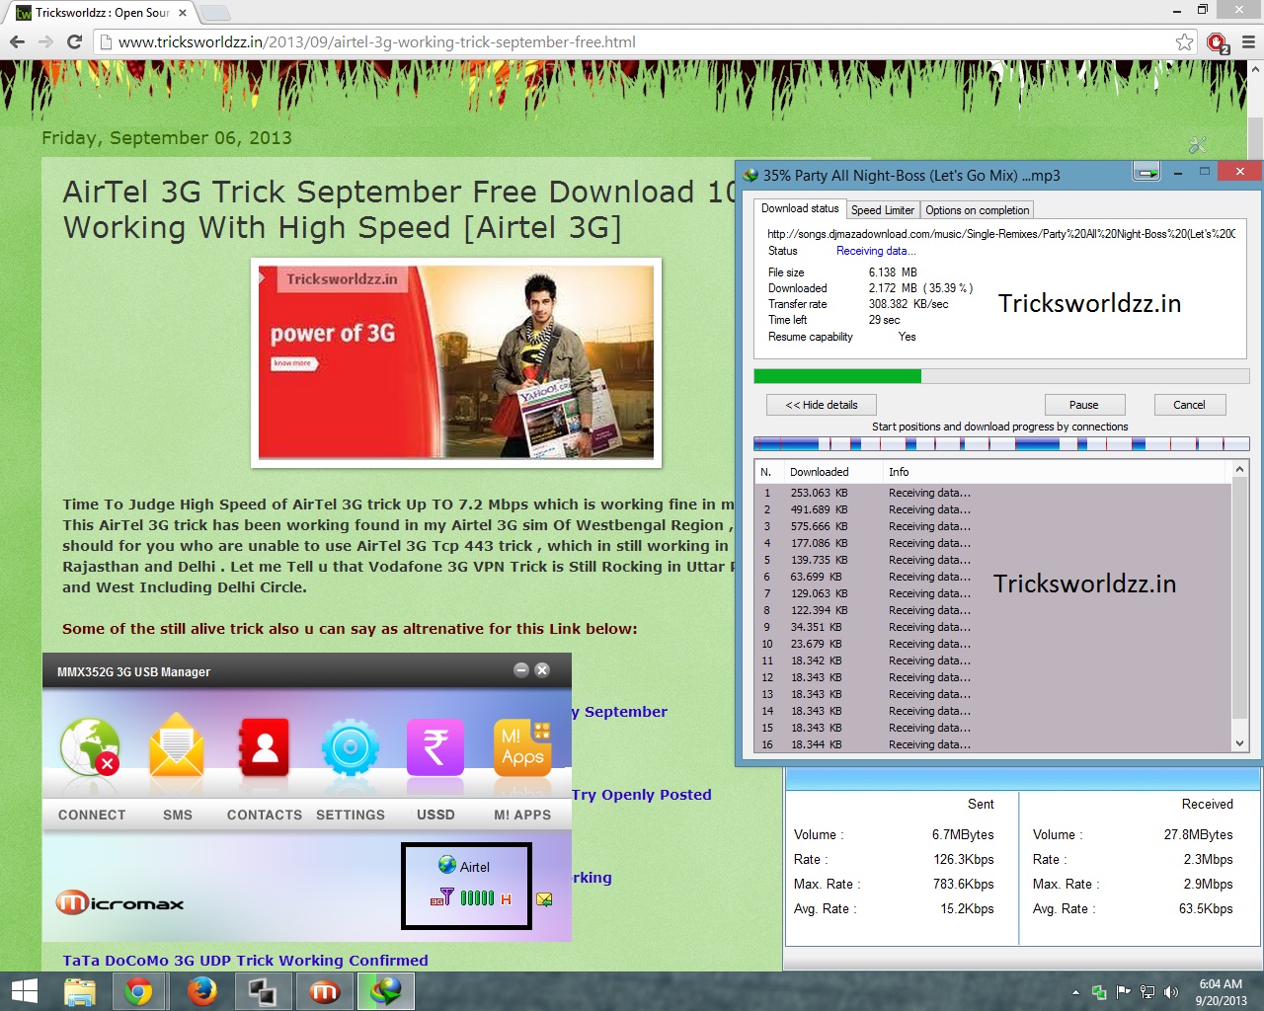Click the Received rate value 2.3Mbps
Image resolution: width=1264 pixels, height=1011 pixels.
1208,859
